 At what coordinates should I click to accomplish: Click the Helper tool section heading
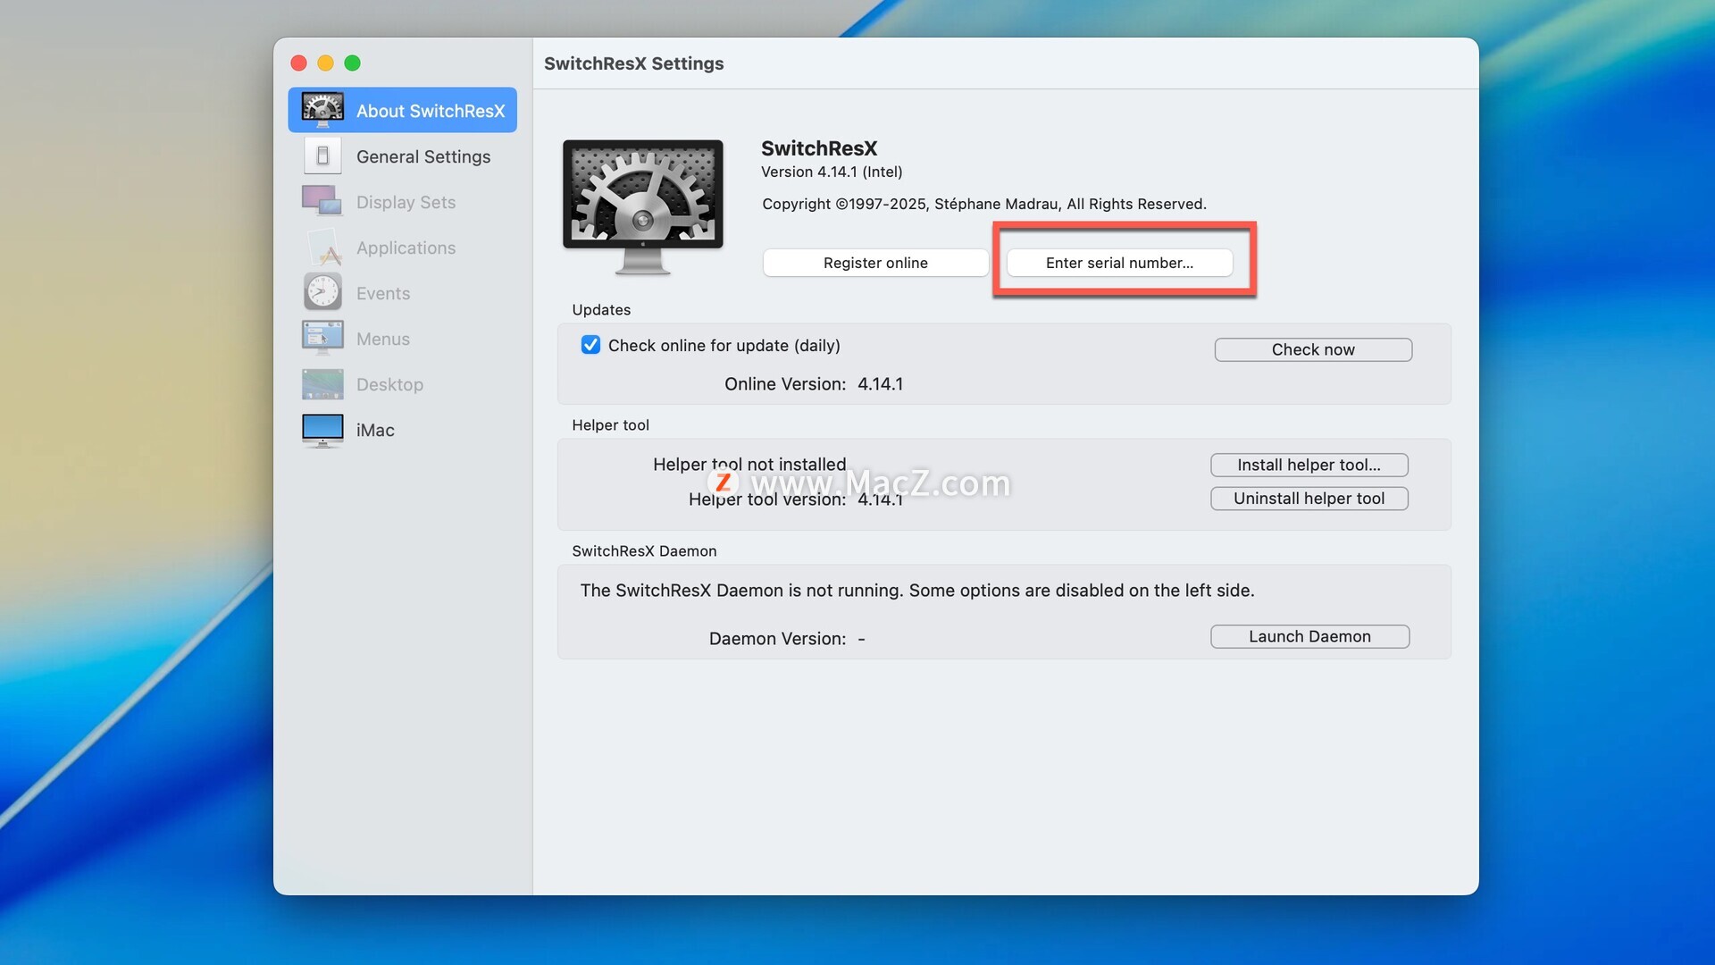point(610,425)
